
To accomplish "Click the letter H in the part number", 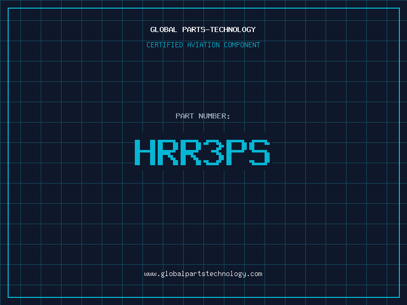I will 144,152.
